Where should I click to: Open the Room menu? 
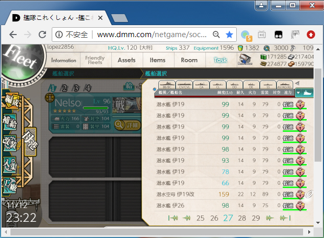(189, 60)
